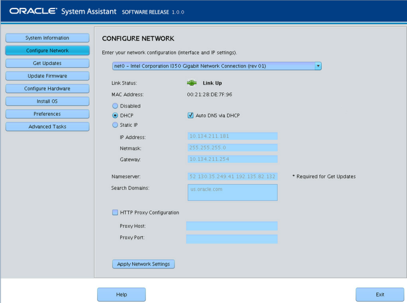The image size is (407, 303).
Task: Click the System Assistant title text
Action: (x=89, y=11)
